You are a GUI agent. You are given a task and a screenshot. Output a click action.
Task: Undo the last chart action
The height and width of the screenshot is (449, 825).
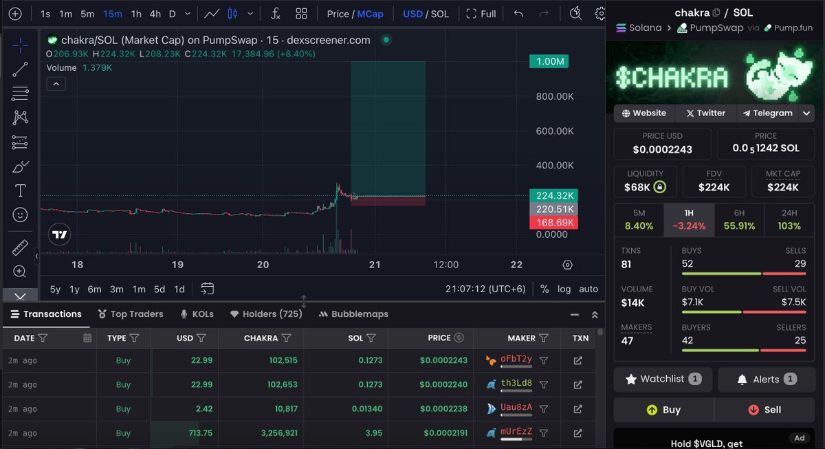click(518, 14)
